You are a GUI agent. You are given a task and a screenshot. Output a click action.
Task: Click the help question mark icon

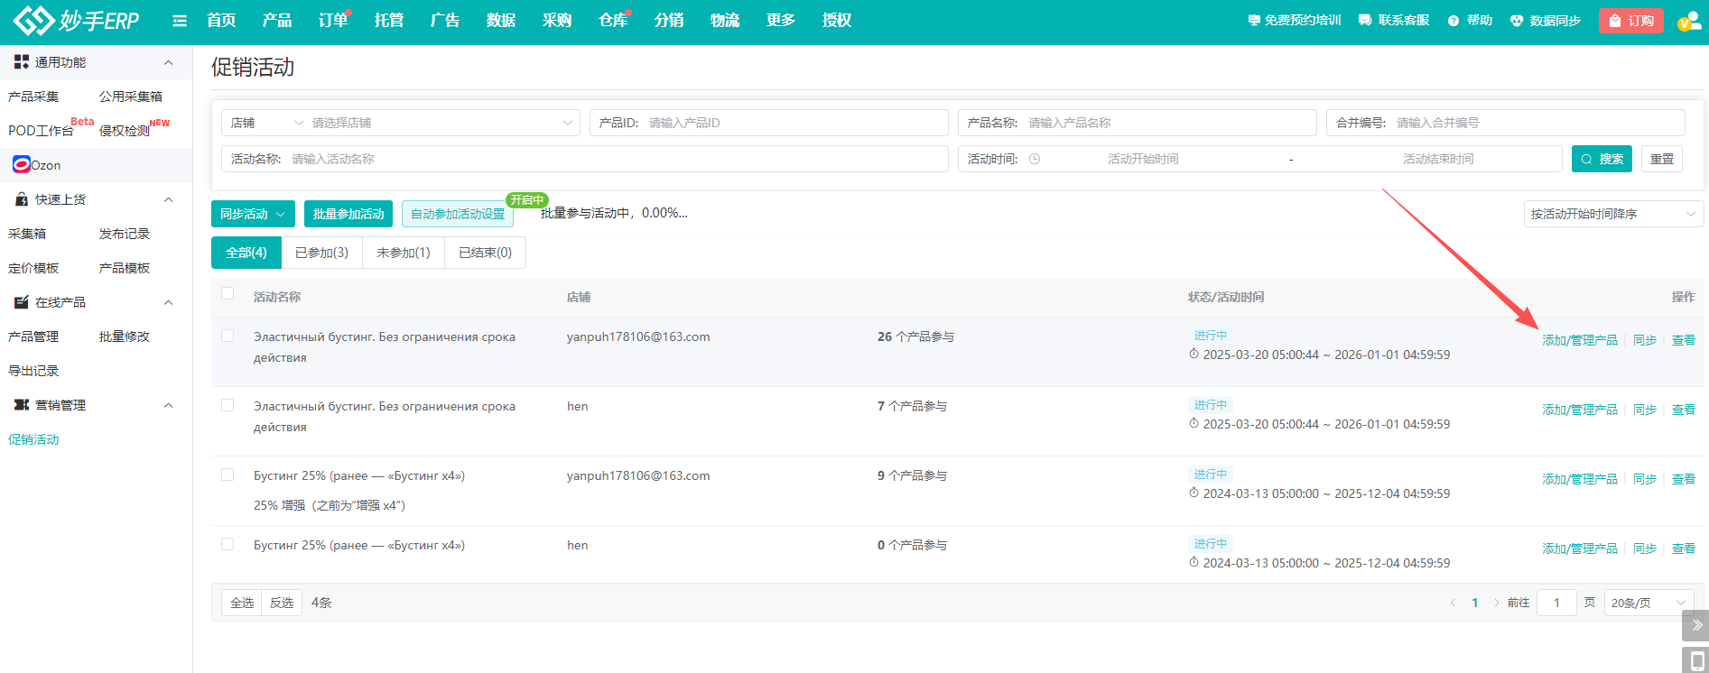click(1454, 21)
